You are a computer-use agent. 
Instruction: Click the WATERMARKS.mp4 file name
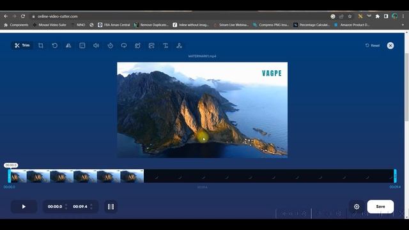pos(202,56)
